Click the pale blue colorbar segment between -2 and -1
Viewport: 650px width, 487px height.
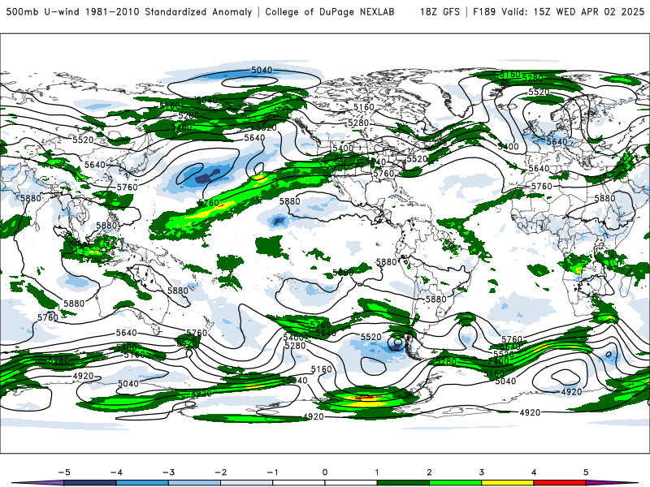[247, 483]
